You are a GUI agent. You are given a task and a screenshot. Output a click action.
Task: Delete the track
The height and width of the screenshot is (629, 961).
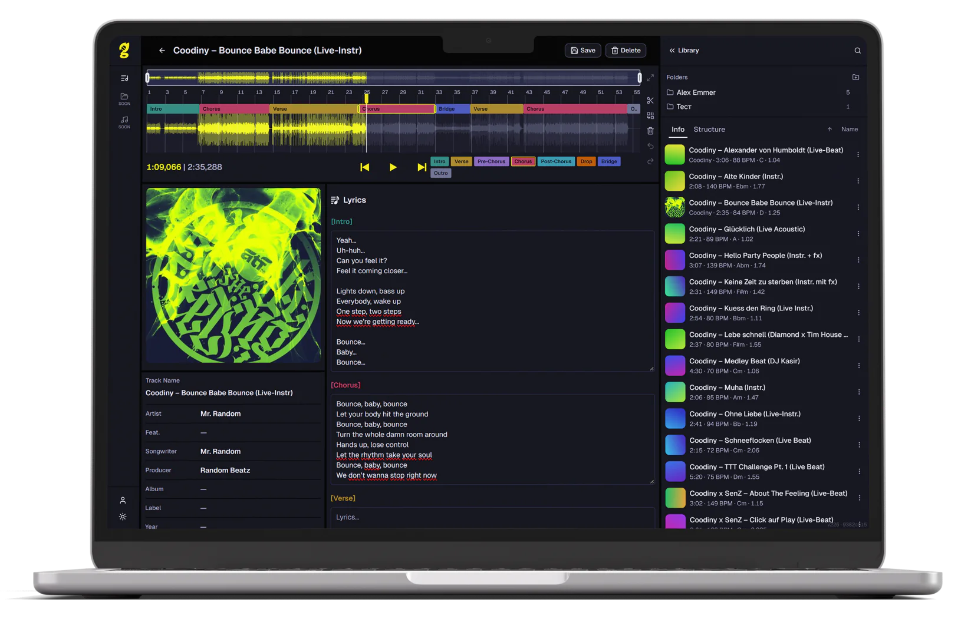tap(626, 51)
